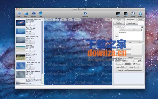Open the 117% zoom level control
This screenshot has width=158, height=99.
click(108, 20)
